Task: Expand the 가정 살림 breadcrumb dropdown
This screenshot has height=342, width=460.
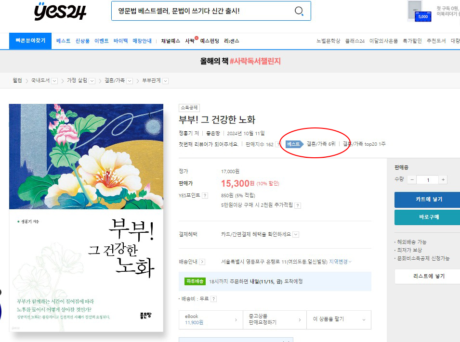Action: [92, 81]
